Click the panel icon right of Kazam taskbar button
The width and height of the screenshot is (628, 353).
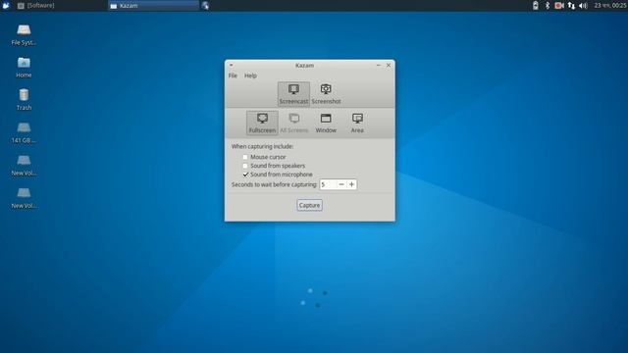pos(205,6)
